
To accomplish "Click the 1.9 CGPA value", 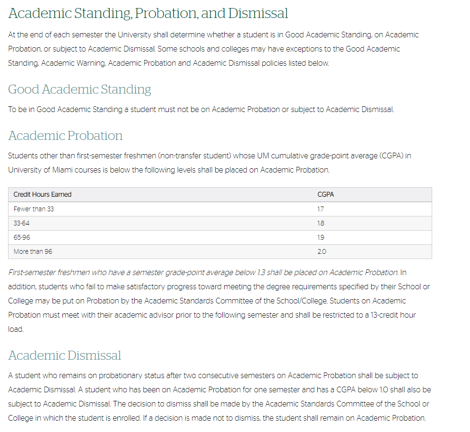I will coord(321,237).
